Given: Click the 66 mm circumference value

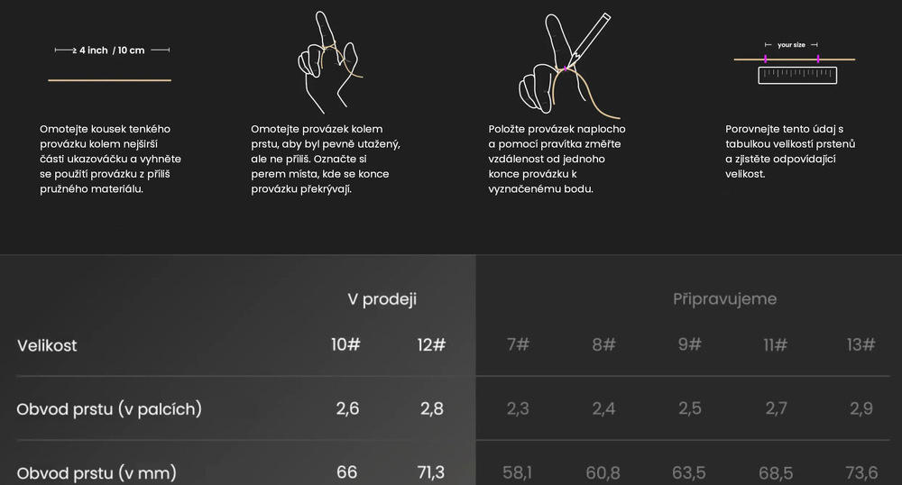Looking at the screenshot, I should coord(346,472).
